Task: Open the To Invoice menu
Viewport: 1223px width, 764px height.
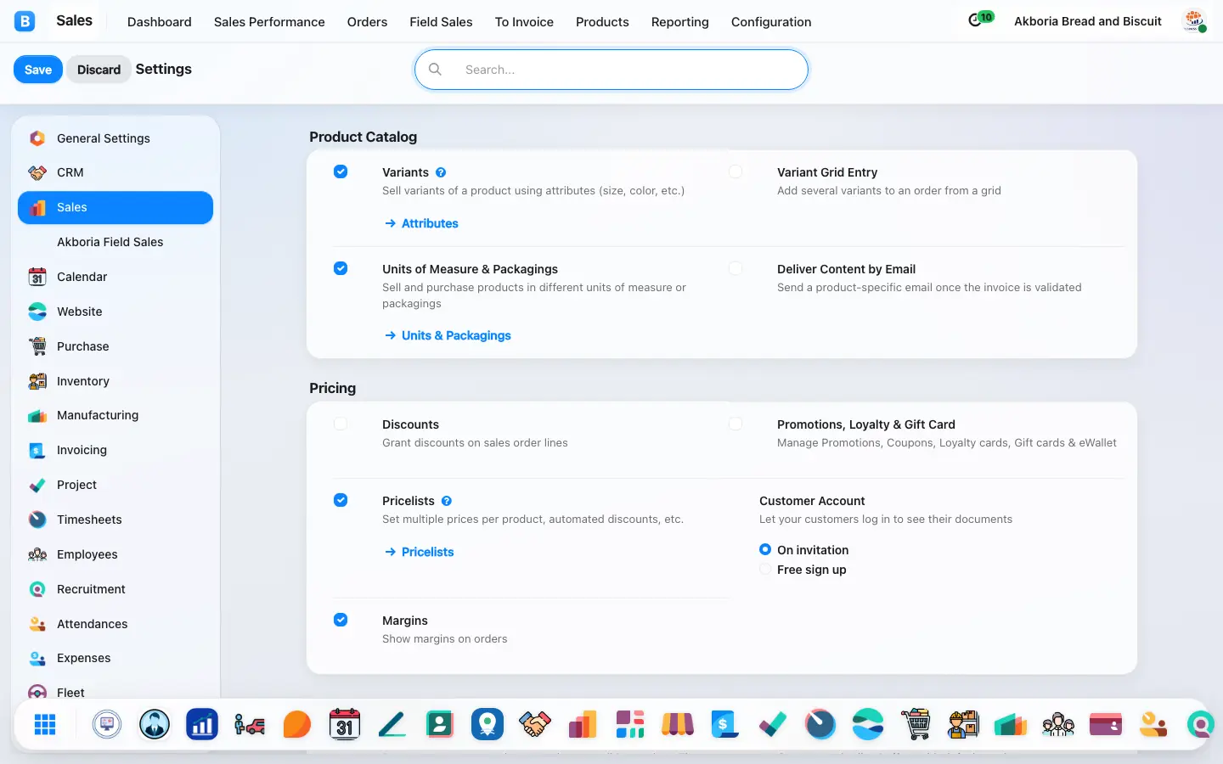Action: (x=524, y=22)
